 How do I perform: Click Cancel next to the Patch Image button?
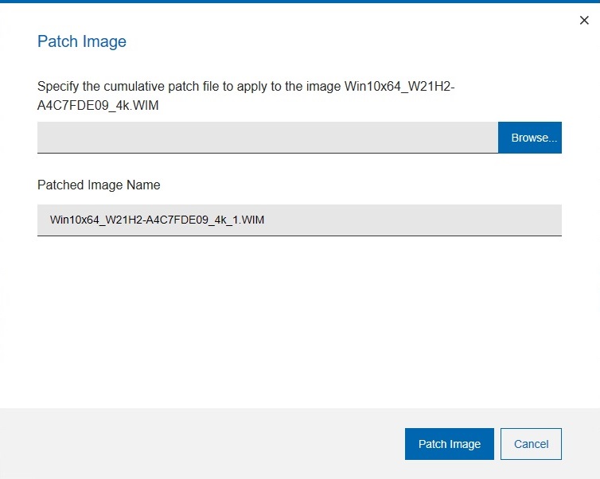531,444
